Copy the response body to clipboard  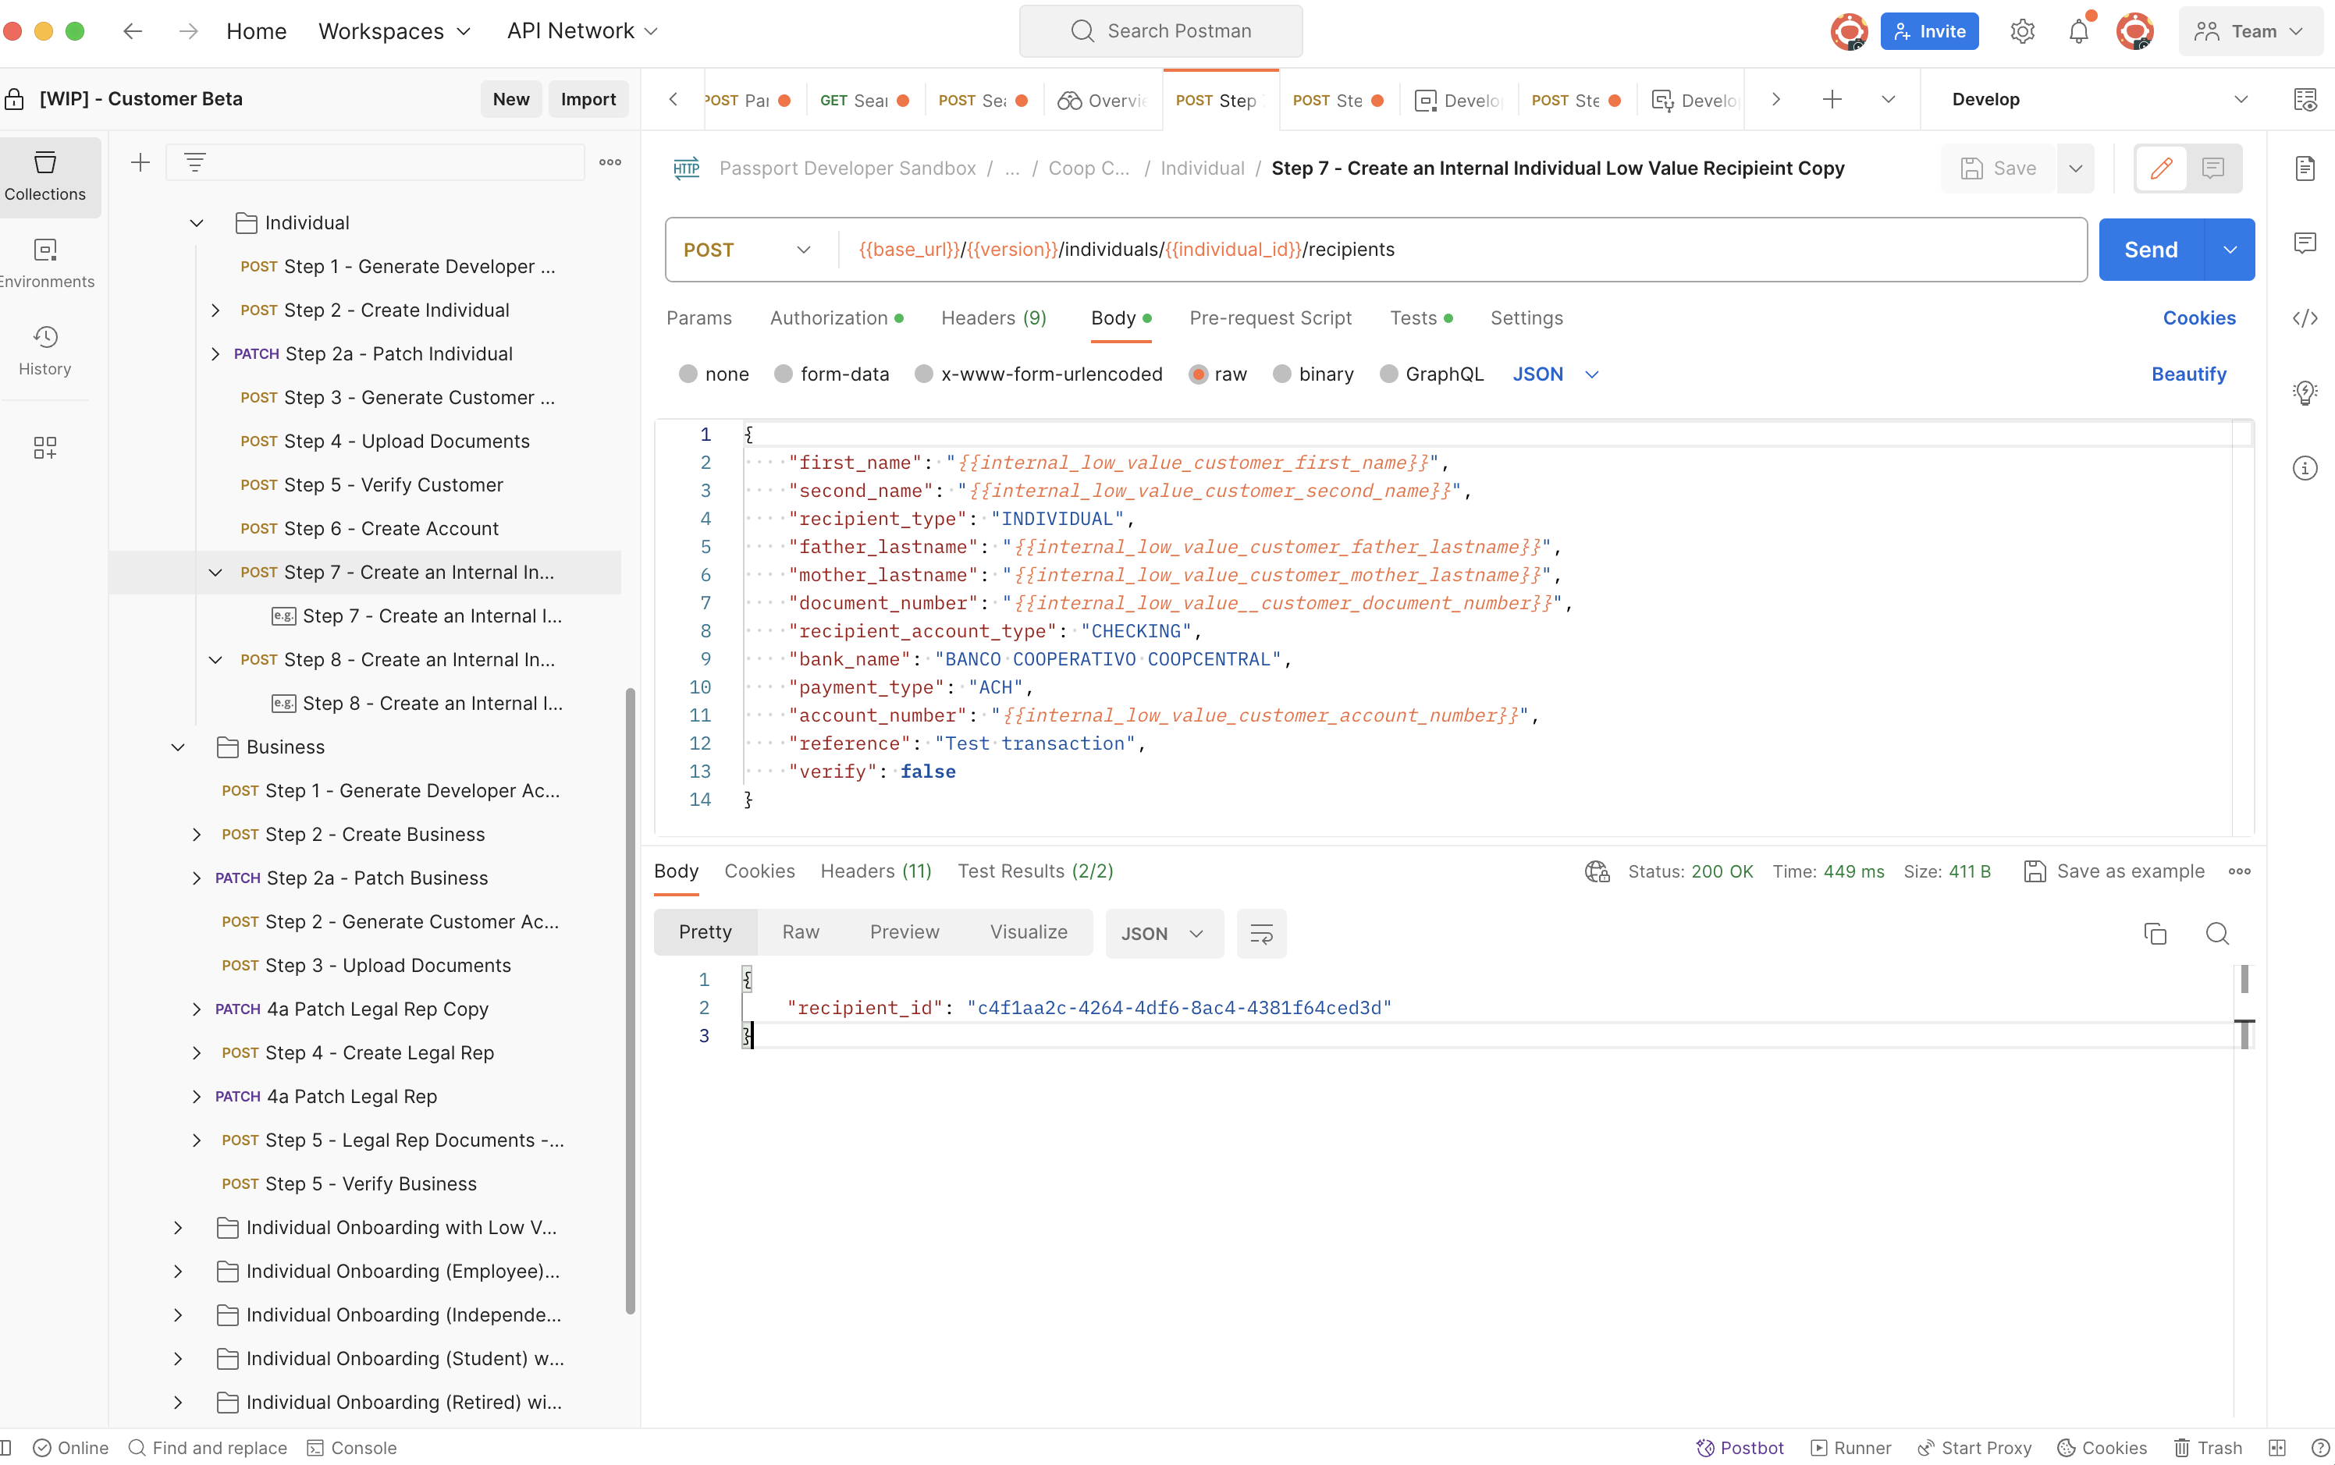point(2156,932)
